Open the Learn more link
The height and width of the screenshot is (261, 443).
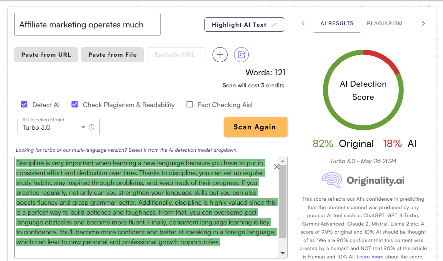click(370, 257)
